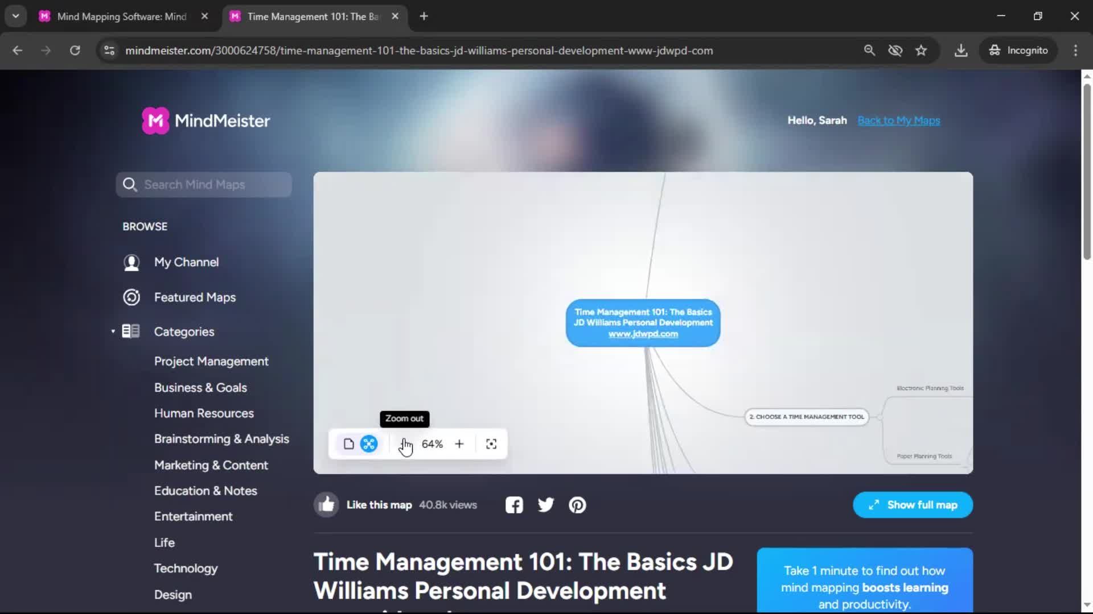Click the scrollbar down arrow
Screen dimensions: 1093x614
1087,605
